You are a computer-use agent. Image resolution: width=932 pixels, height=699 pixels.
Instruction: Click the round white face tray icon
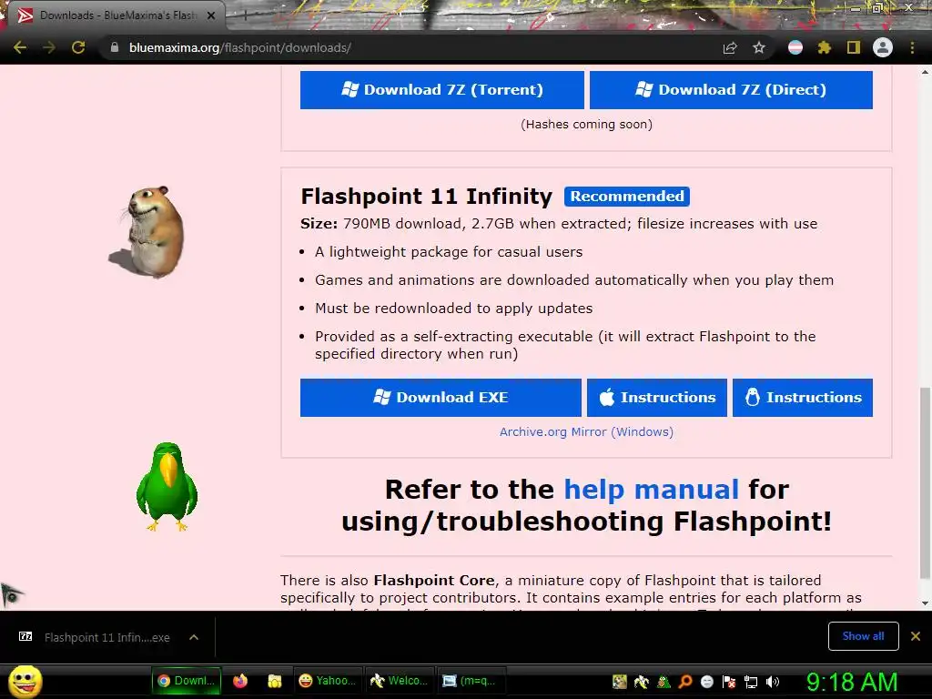pyautogui.click(x=706, y=682)
